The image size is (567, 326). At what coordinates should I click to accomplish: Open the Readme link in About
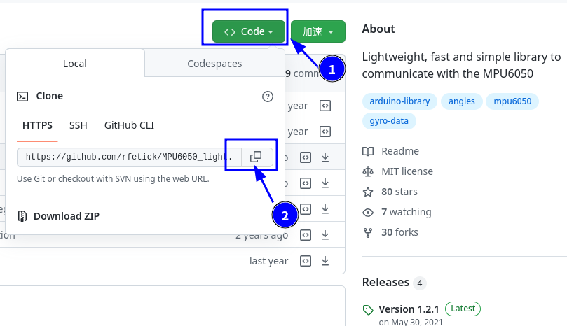pos(399,151)
